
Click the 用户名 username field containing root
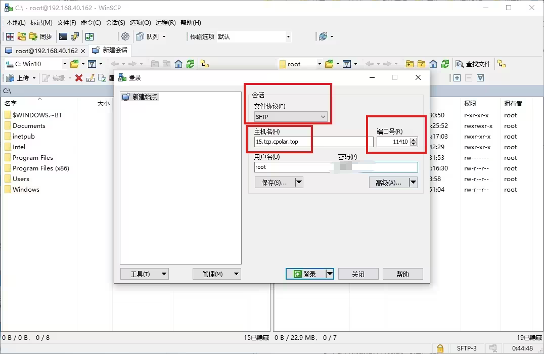pyautogui.click(x=293, y=167)
